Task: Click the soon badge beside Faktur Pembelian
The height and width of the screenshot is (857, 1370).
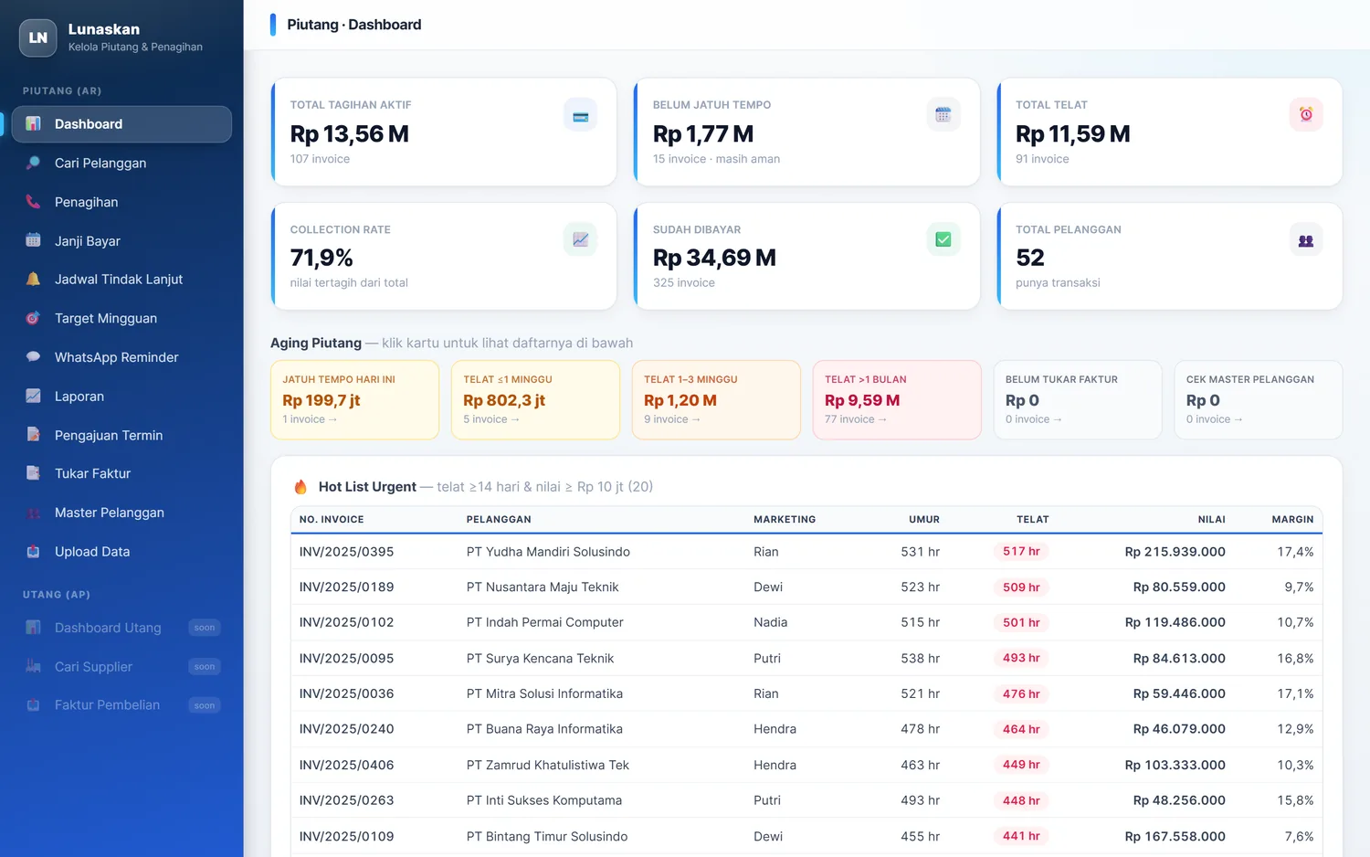Action: tap(205, 705)
